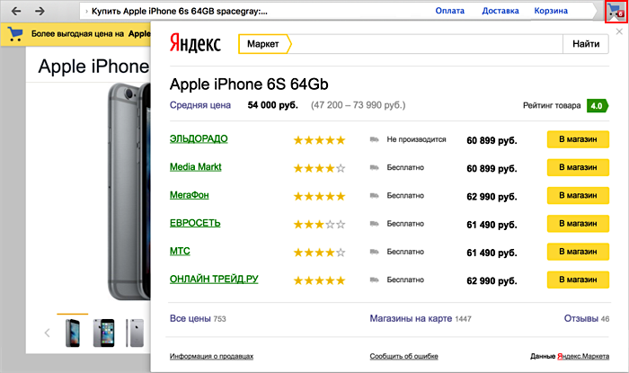629x373 pixels.
Task: Open the ЕВРОСЕТЬ store link
Action: pyautogui.click(x=195, y=223)
